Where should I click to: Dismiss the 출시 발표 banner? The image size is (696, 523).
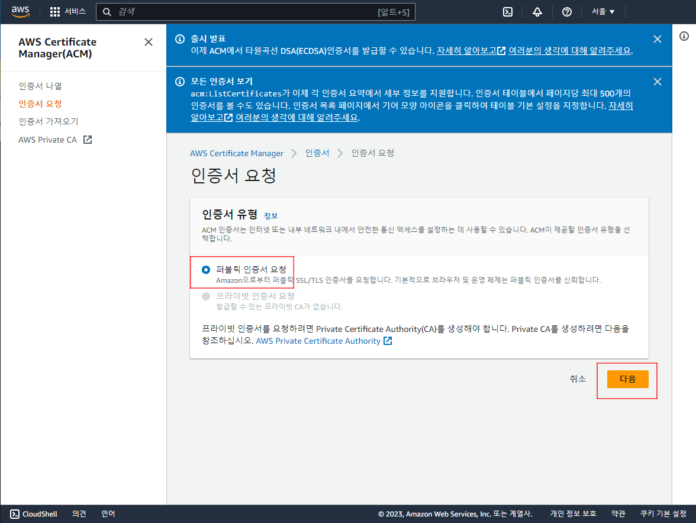658,39
